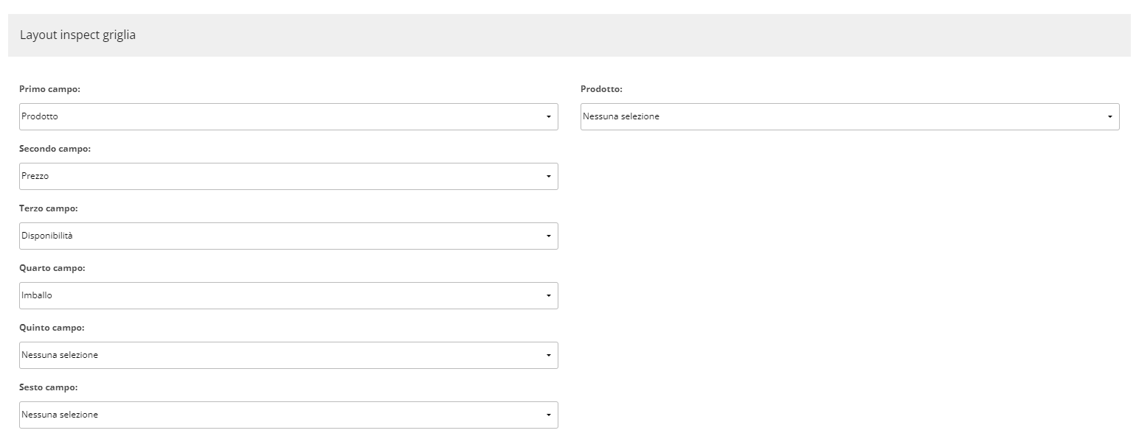Open the Primo campo dropdown showing Prodotto
Screen dimensions: 1136x447
[x=288, y=116]
